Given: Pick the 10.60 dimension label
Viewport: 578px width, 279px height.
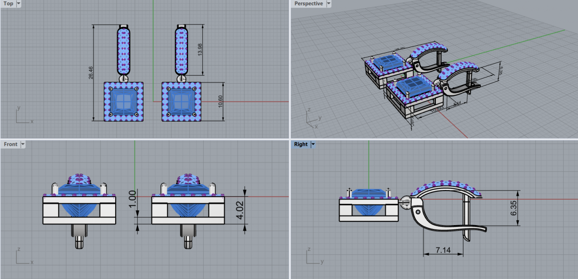Looking at the screenshot, I should click(x=221, y=101).
